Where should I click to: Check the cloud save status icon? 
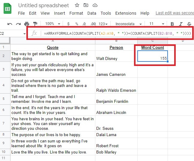pos(95,5)
